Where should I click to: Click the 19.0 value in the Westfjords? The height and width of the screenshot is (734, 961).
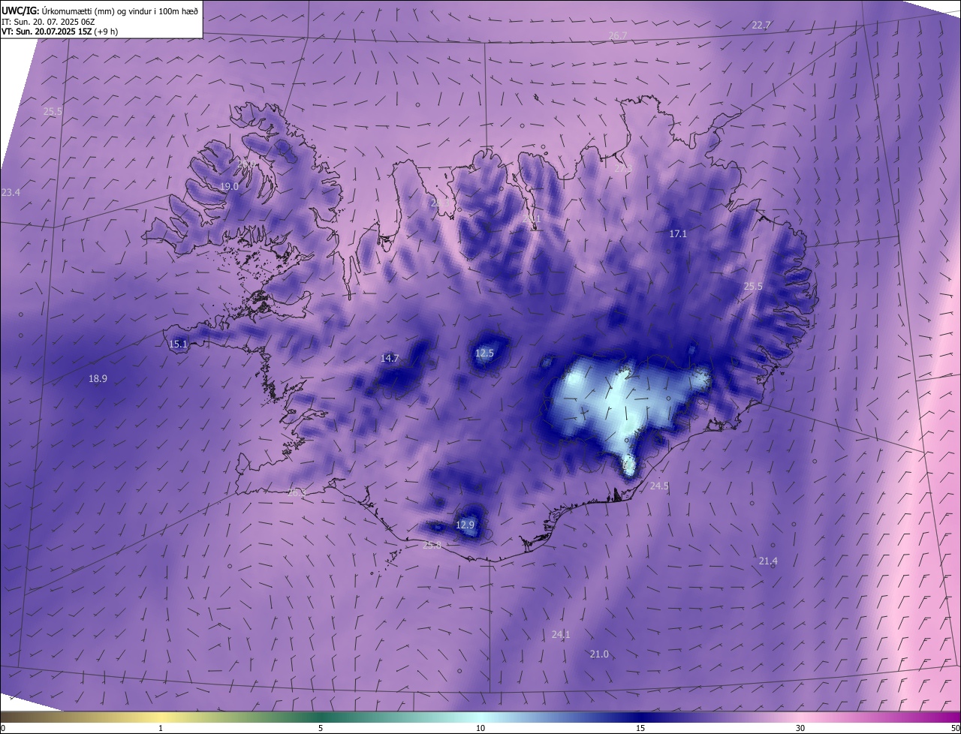229,187
